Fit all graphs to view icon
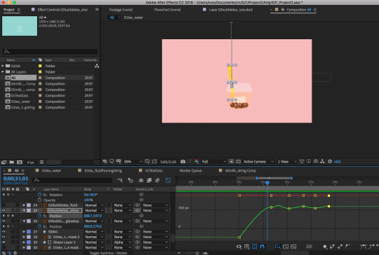Viewport: 379px width, 255px height. (293, 247)
